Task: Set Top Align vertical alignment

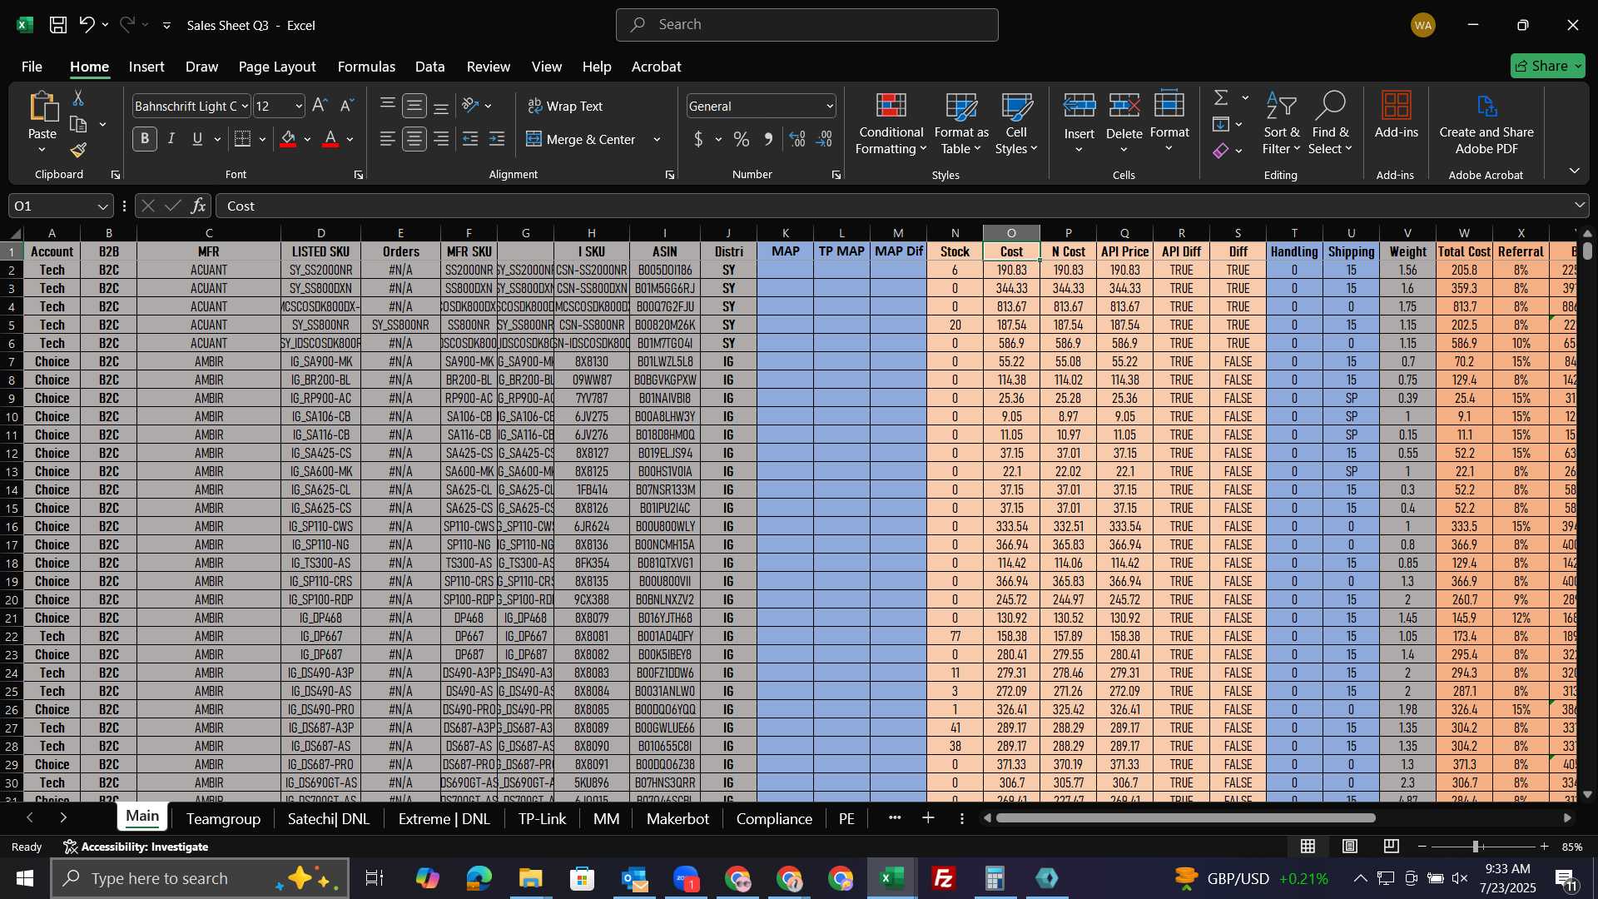Action: click(387, 106)
